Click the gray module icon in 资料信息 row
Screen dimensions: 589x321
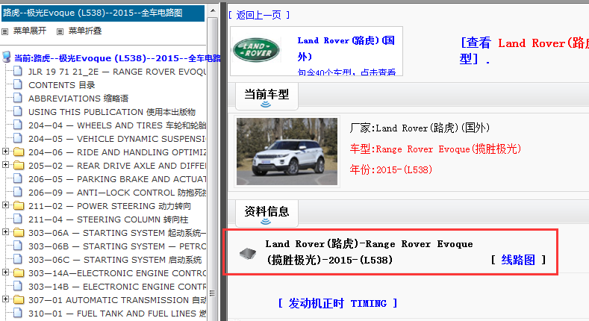248,254
